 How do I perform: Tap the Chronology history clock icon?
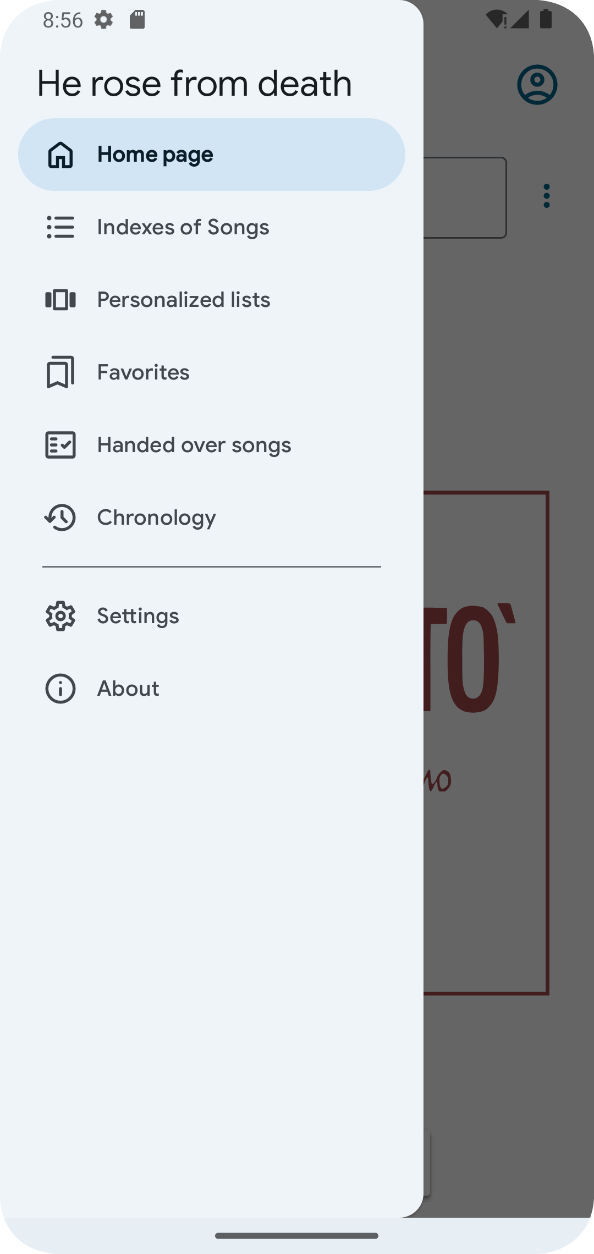60,518
